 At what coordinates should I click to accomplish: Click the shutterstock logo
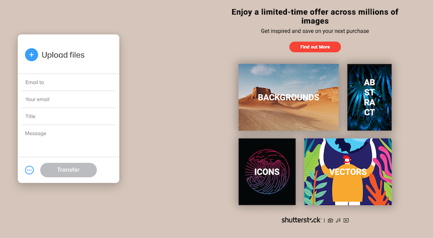[301, 220]
